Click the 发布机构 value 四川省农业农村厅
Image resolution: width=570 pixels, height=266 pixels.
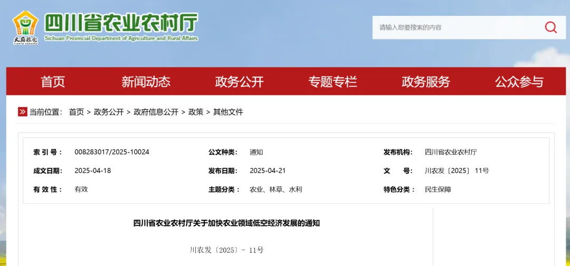point(451,152)
